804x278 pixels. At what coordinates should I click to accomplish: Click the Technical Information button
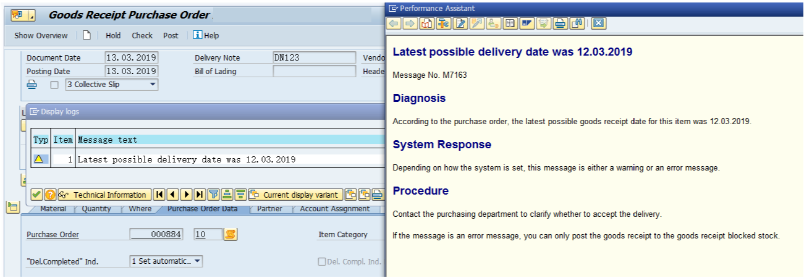[x=104, y=195]
